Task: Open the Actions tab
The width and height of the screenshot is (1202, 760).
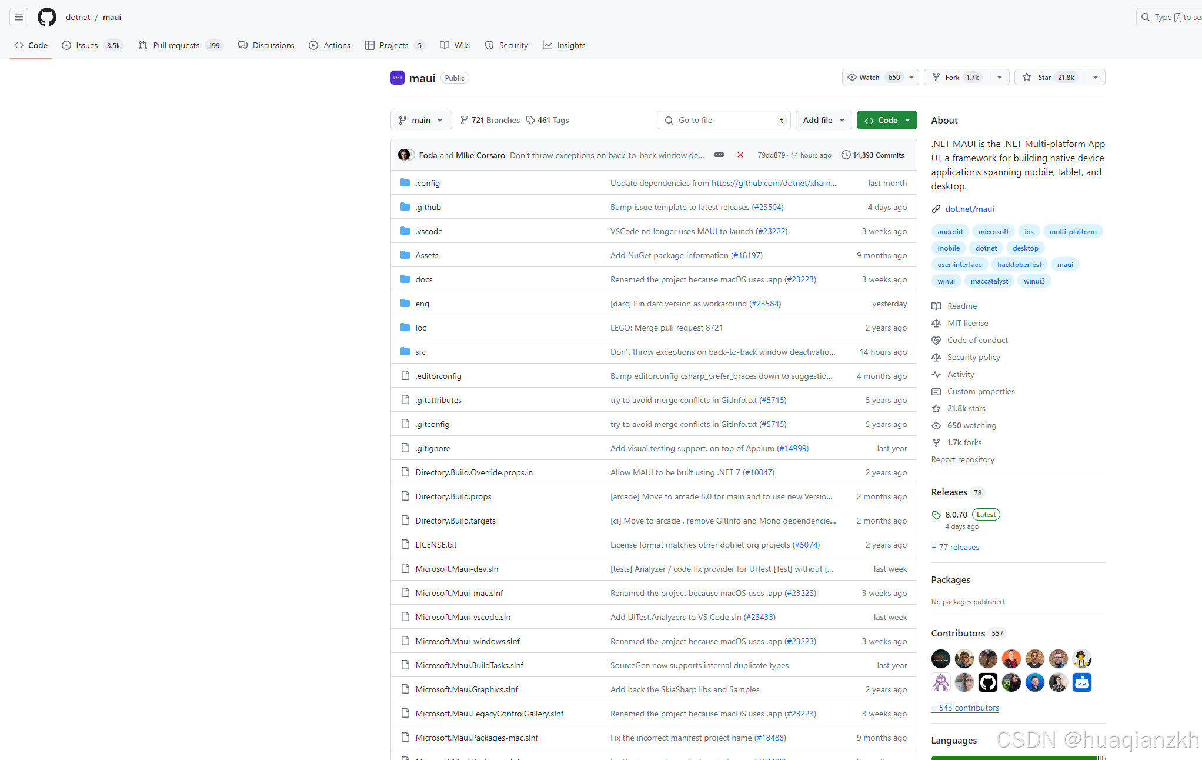Action: (329, 45)
